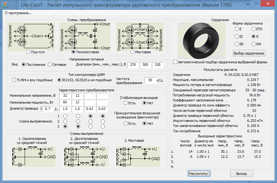The height and width of the screenshot is (183, 277).
Task: Select TL494 controller type
Action: [14, 80]
